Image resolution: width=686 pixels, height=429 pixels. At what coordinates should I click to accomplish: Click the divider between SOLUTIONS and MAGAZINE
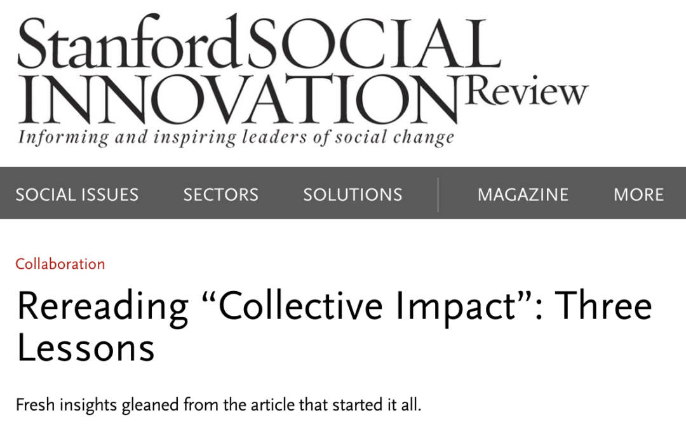pos(438,194)
